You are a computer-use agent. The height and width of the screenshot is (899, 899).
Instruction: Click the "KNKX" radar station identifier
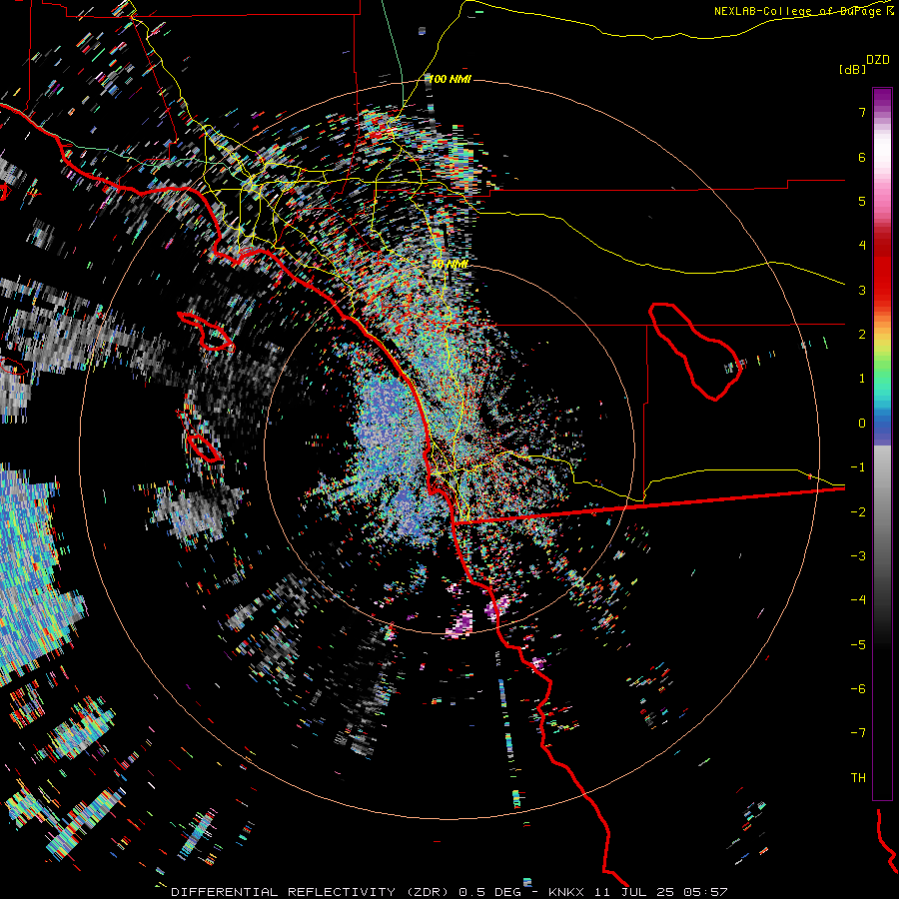tap(566, 892)
